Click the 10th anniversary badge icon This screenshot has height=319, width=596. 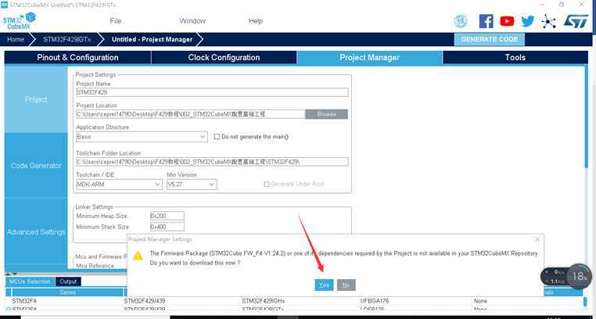461,21
